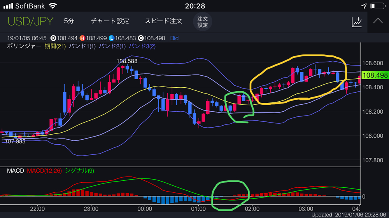The width and height of the screenshot is (389, 218).
Task: Tap the low price value 108.483
Action: 125,38
